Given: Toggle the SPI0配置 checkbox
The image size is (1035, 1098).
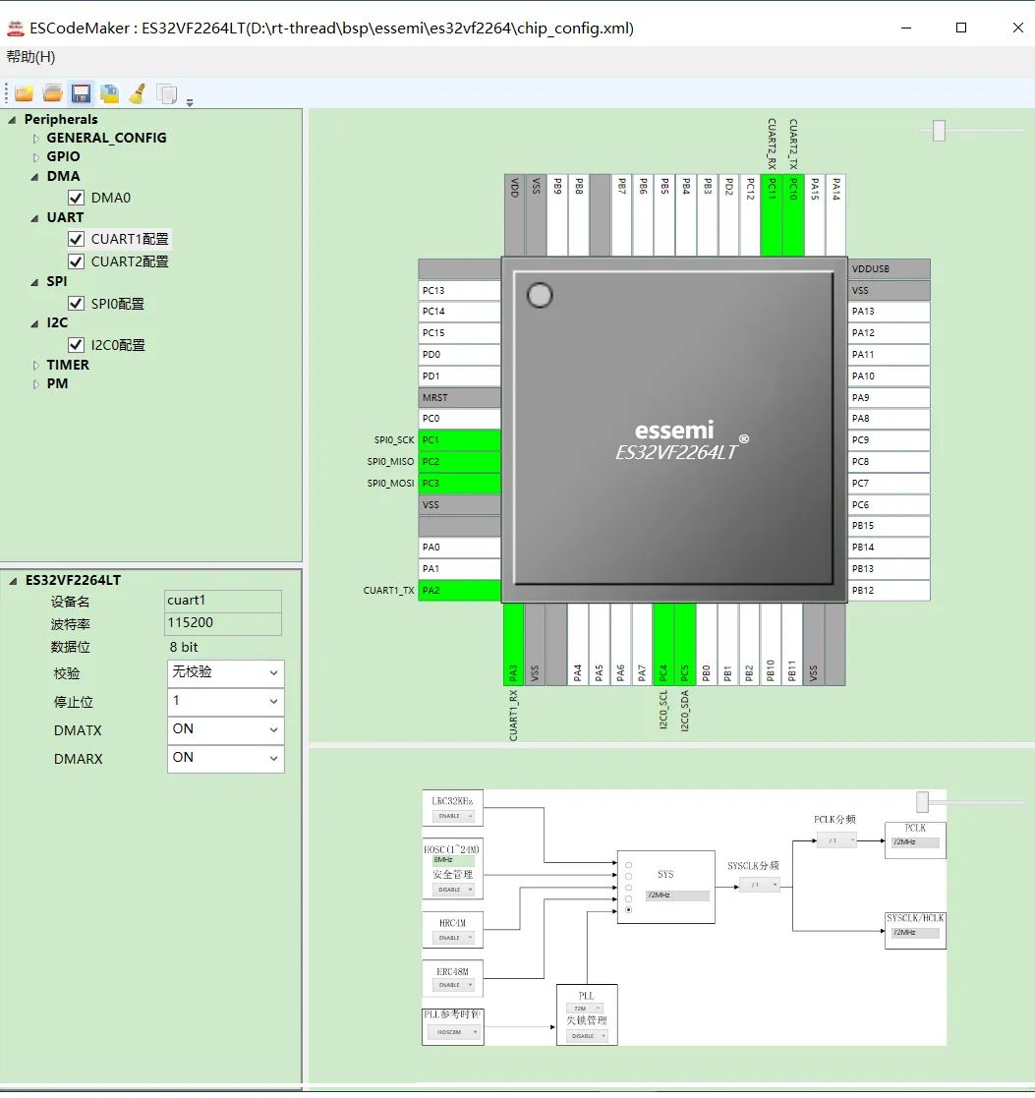Looking at the screenshot, I should (x=77, y=303).
